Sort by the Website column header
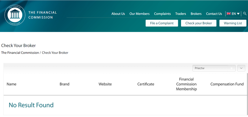The width and height of the screenshot is (248, 117). [x=105, y=84]
